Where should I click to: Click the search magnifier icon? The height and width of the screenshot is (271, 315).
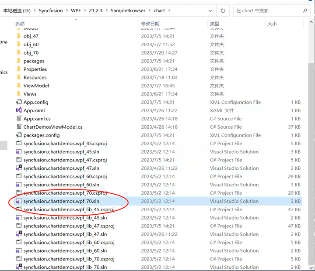(305, 10)
